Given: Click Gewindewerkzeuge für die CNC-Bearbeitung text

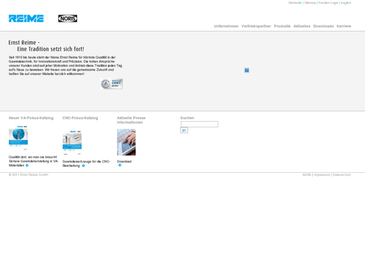Looking at the screenshot, I should [x=86, y=164].
